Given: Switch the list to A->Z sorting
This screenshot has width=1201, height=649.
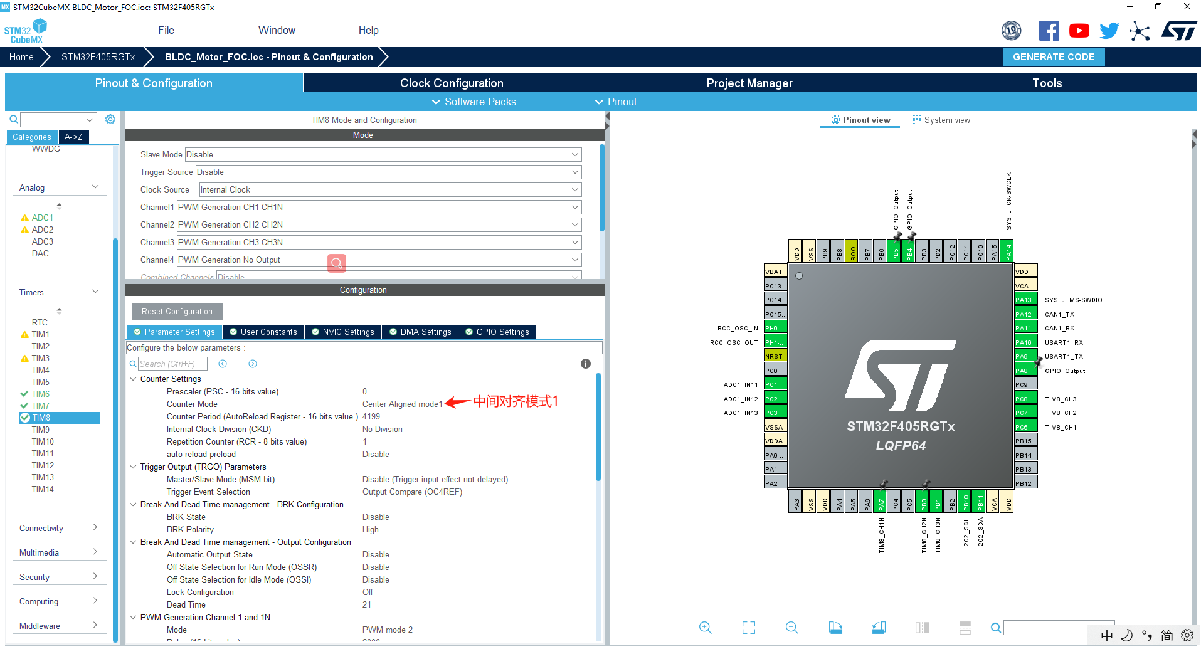Looking at the screenshot, I should 73,137.
